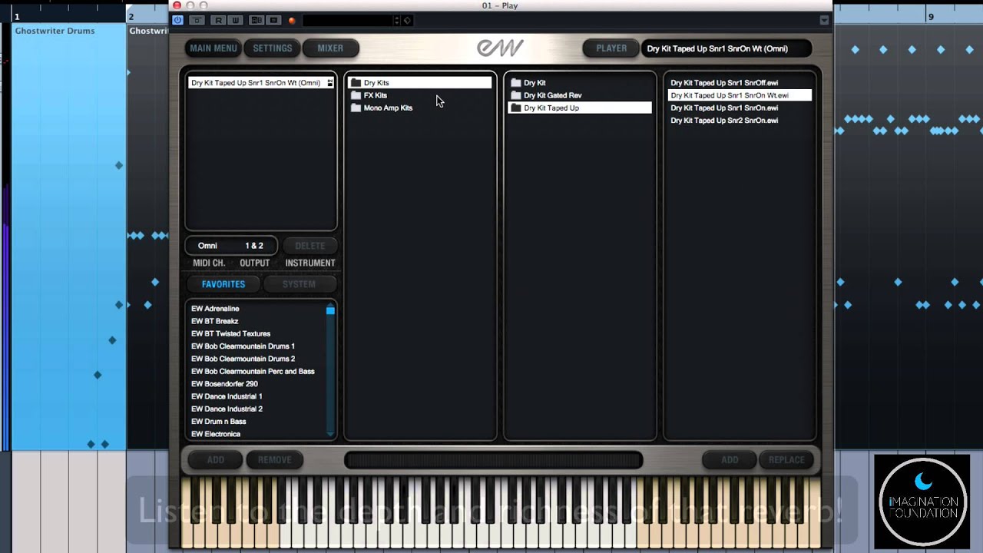Open the plugin window corner dropdown menu
Viewport: 983px width, 553px height.
tap(824, 20)
